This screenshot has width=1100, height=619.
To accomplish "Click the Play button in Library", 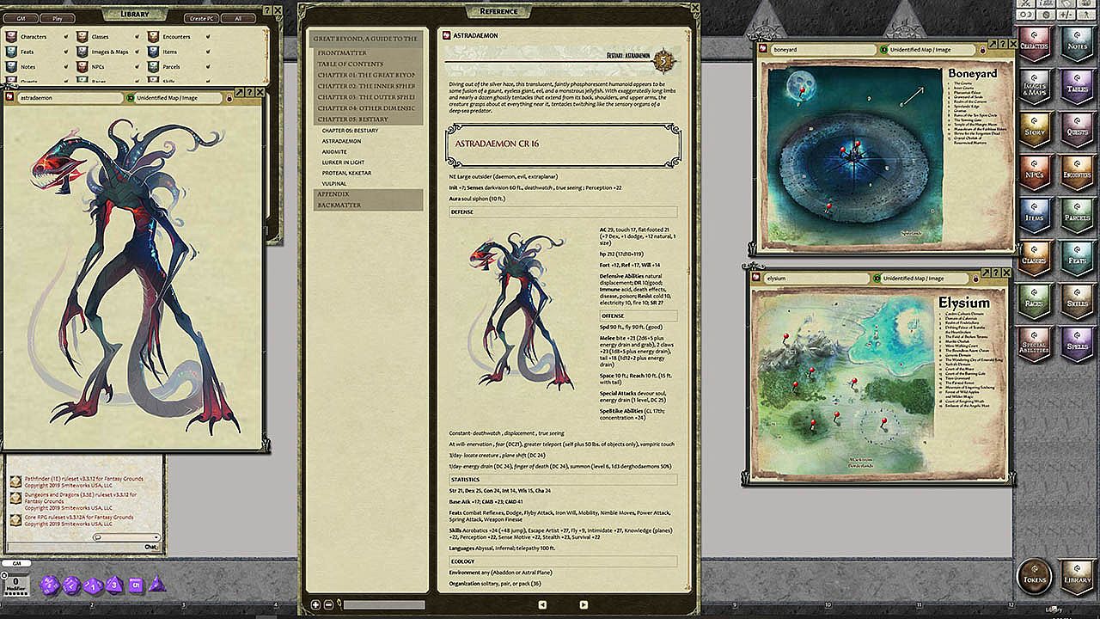I will point(57,17).
